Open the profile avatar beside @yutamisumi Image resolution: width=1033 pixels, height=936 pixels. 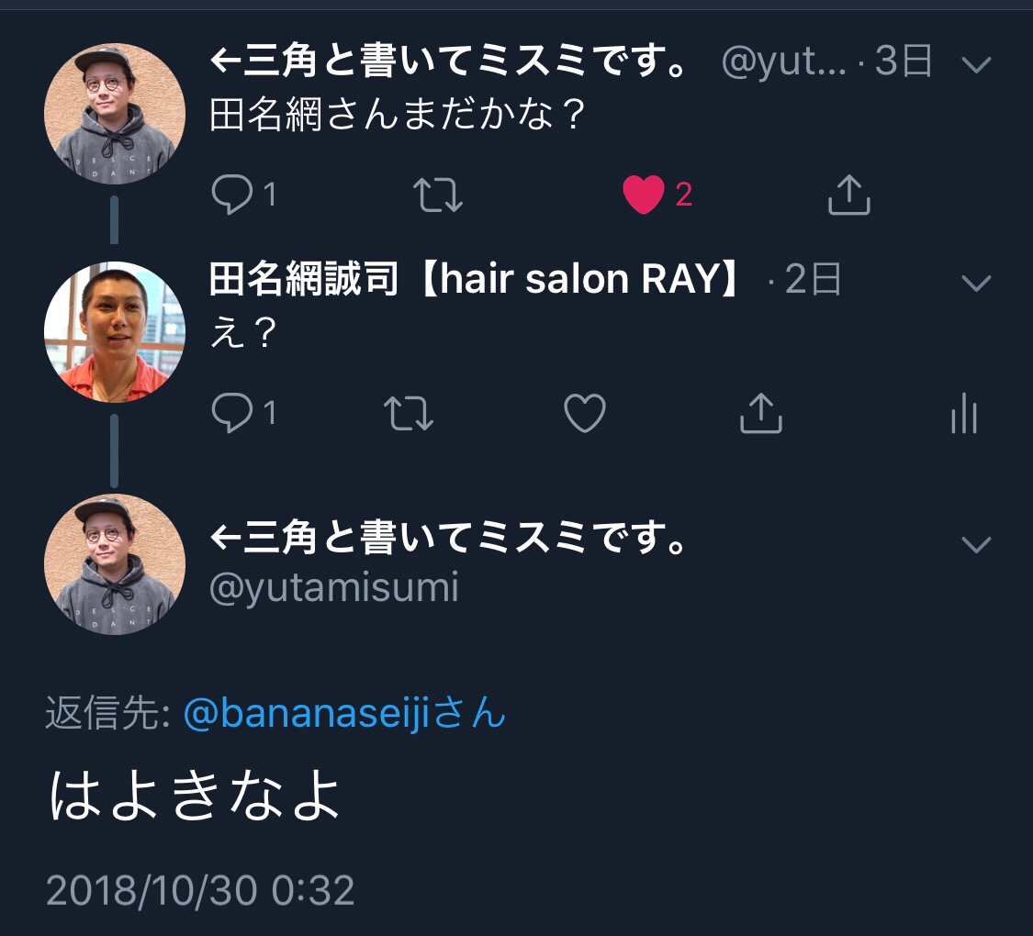click(115, 564)
